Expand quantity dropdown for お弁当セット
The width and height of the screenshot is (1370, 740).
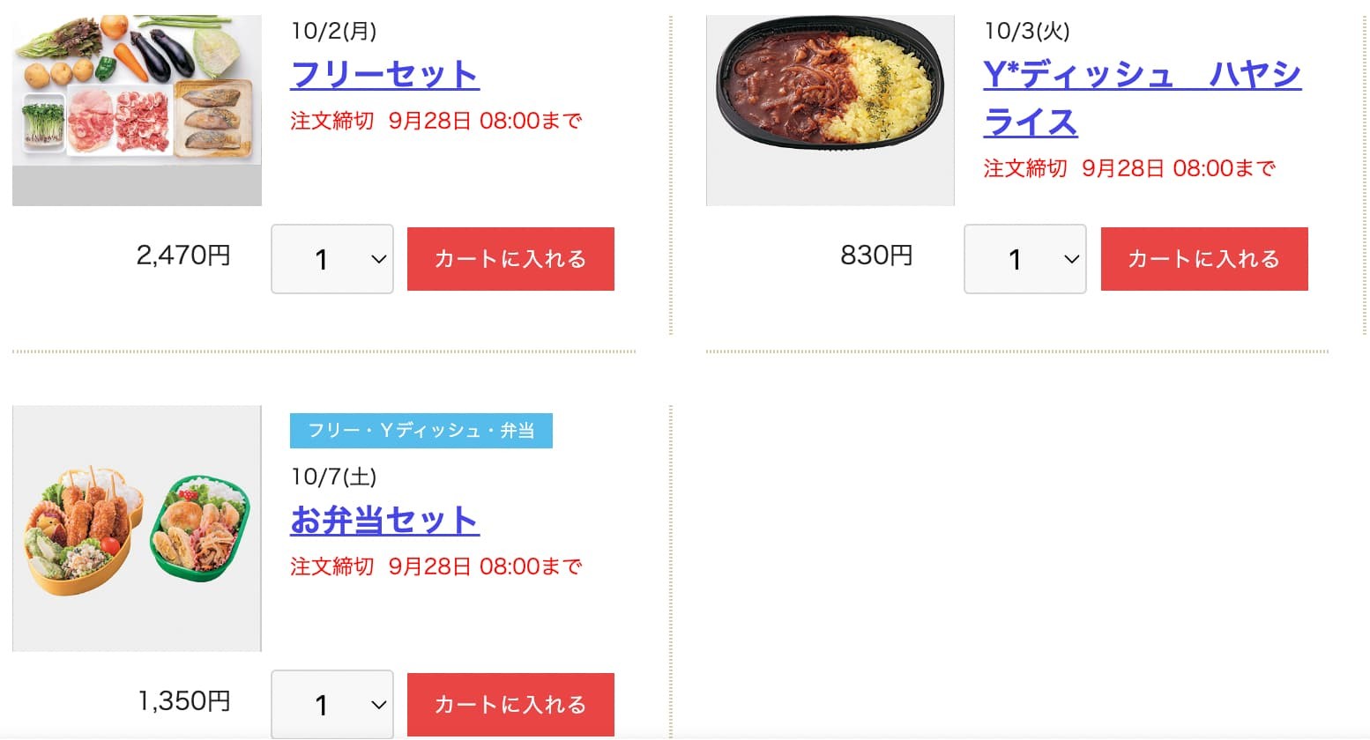(332, 705)
